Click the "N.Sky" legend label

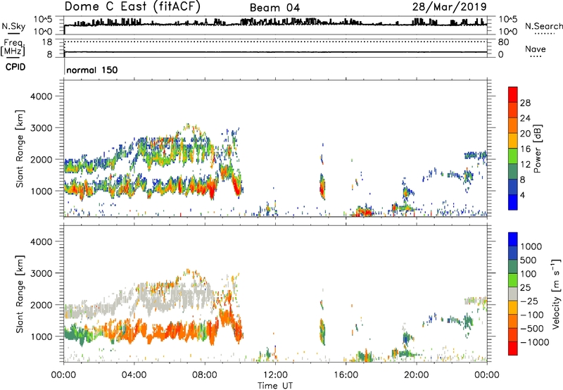(13, 26)
